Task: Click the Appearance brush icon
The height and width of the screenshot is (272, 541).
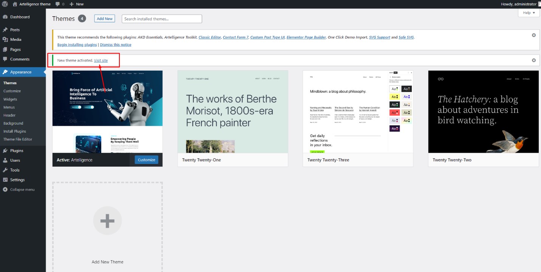Action: click(5, 72)
